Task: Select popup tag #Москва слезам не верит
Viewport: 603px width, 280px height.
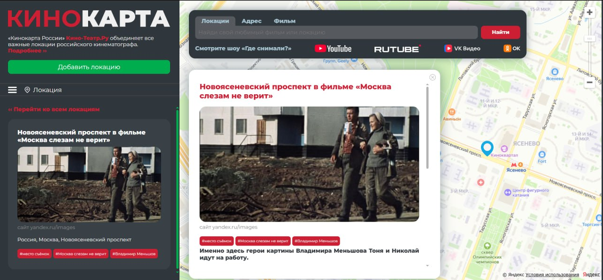Action: point(263,241)
